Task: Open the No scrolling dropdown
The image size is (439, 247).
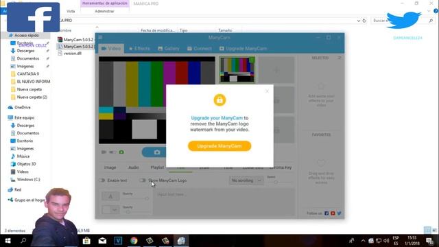Action: tap(246, 180)
